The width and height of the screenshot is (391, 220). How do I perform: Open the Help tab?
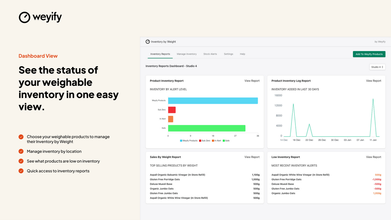pos(243,54)
